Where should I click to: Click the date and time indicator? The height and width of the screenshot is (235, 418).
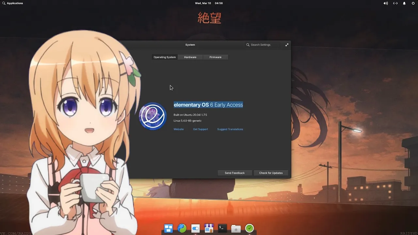(x=209, y=3)
